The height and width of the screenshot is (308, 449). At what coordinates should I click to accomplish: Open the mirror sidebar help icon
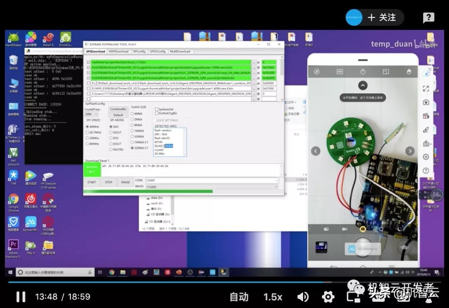(x=426, y=171)
